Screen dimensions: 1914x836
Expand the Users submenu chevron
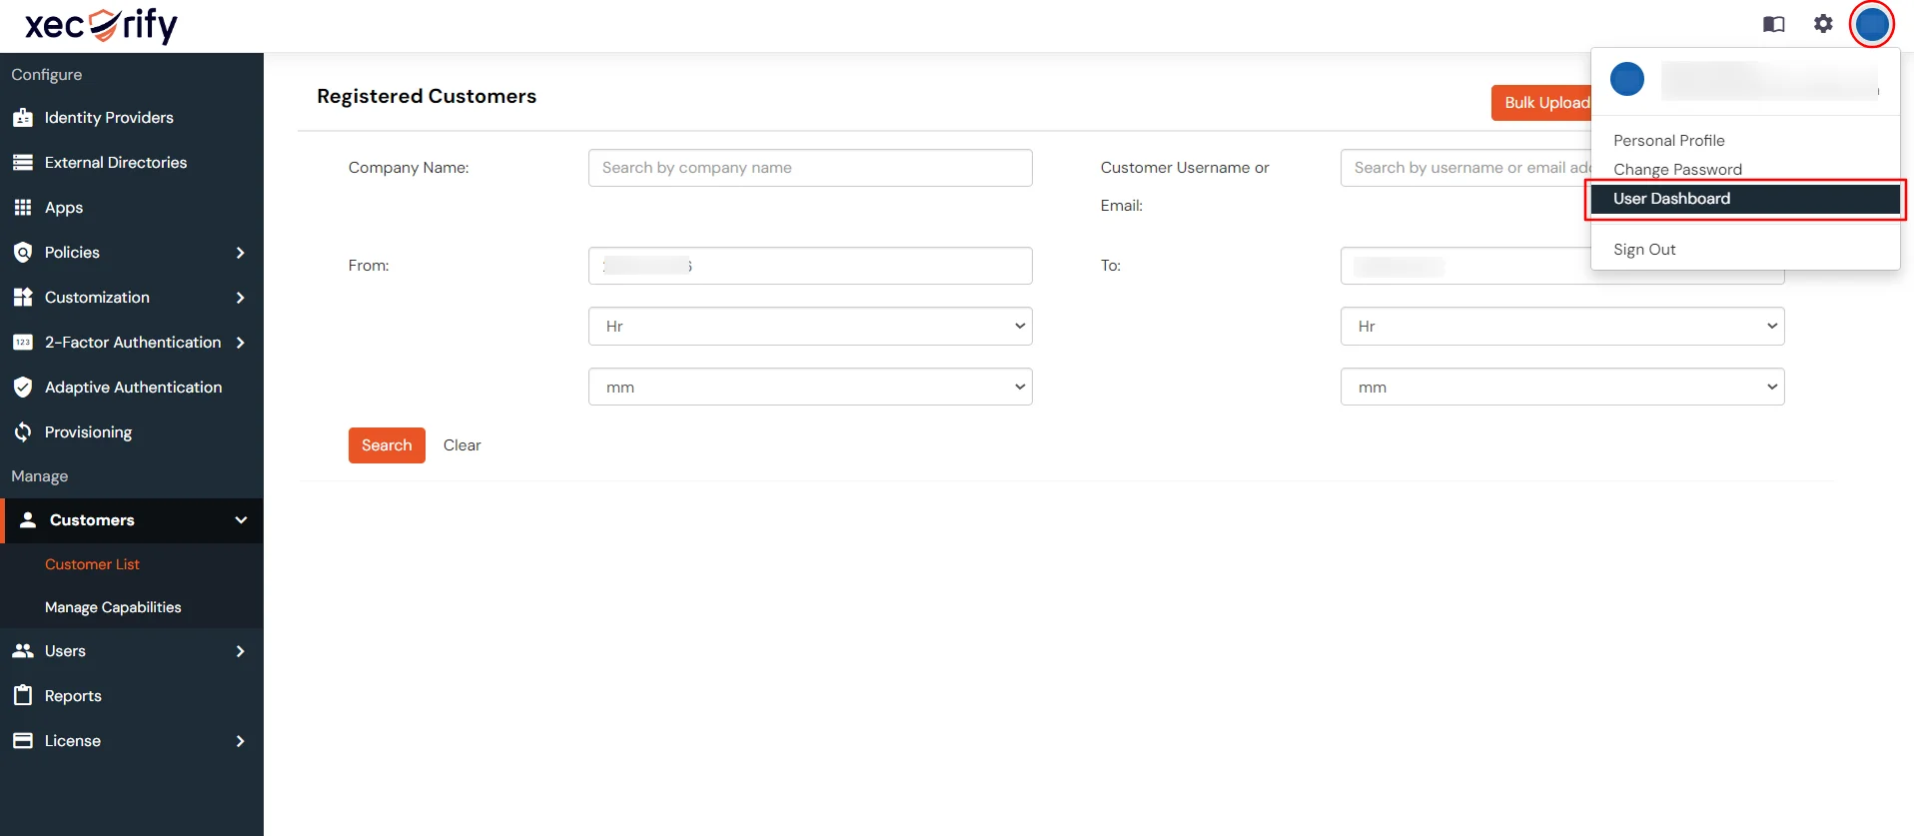point(240,651)
